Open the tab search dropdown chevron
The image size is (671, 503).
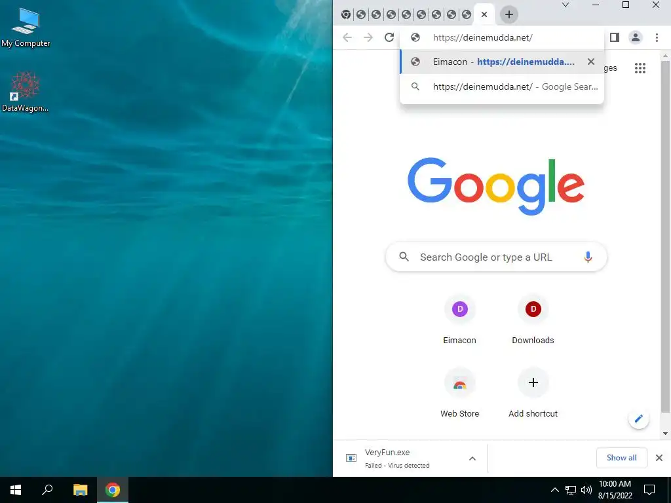pyautogui.click(x=566, y=5)
